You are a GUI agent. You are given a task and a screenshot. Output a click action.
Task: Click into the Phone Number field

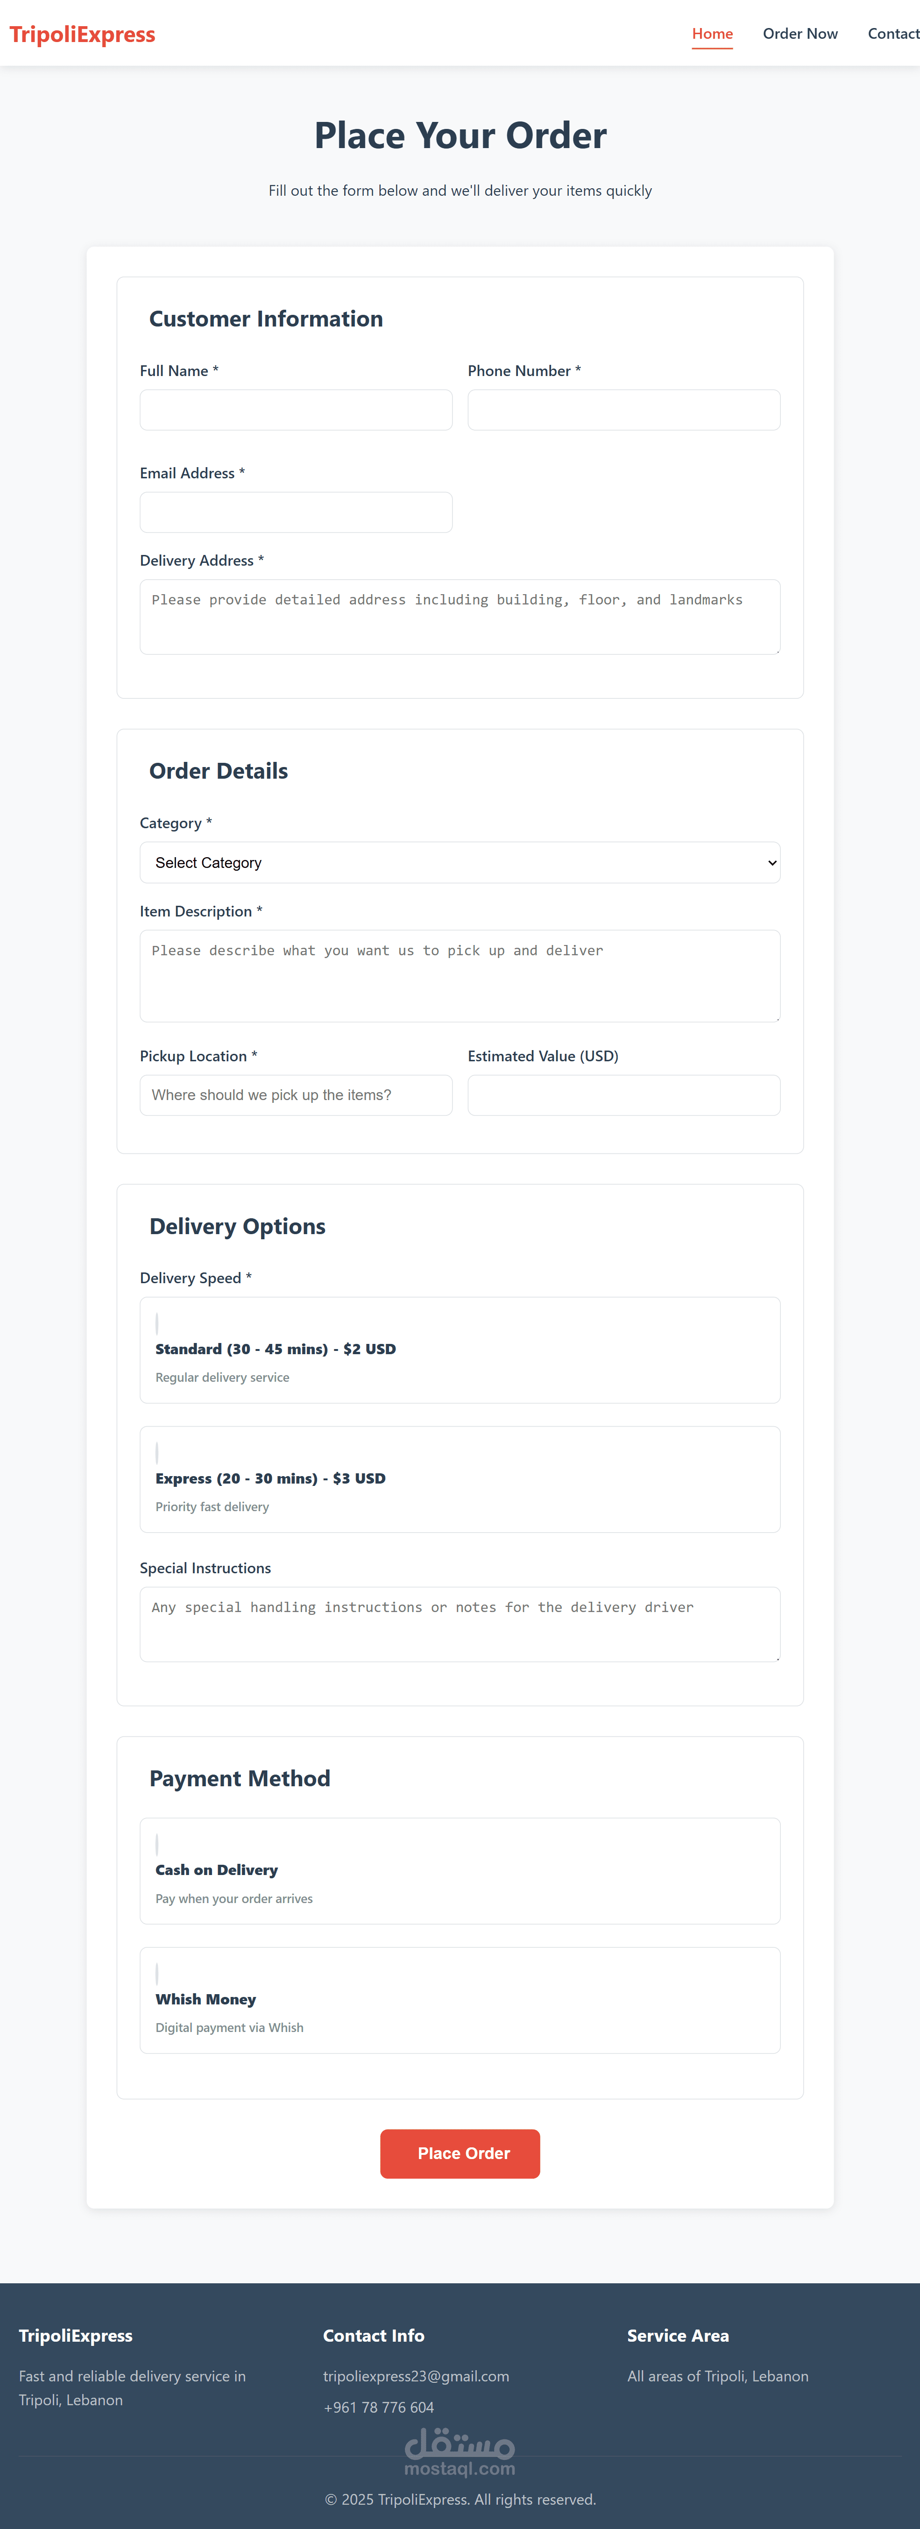(x=623, y=409)
